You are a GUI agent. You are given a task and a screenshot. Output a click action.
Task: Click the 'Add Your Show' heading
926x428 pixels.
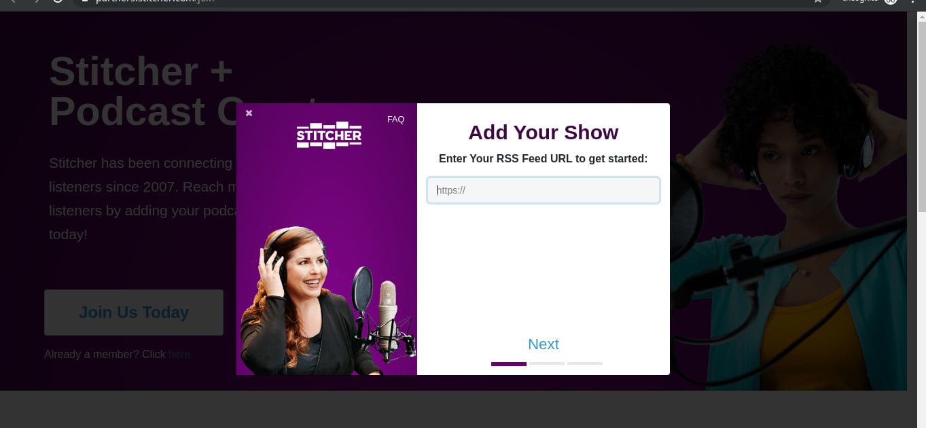pyautogui.click(x=544, y=132)
